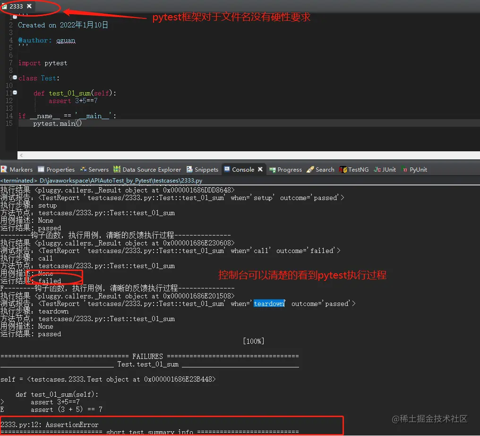This screenshot has height=436, width=480.
Task: Close the Console view
Action: click(x=260, y=169)
